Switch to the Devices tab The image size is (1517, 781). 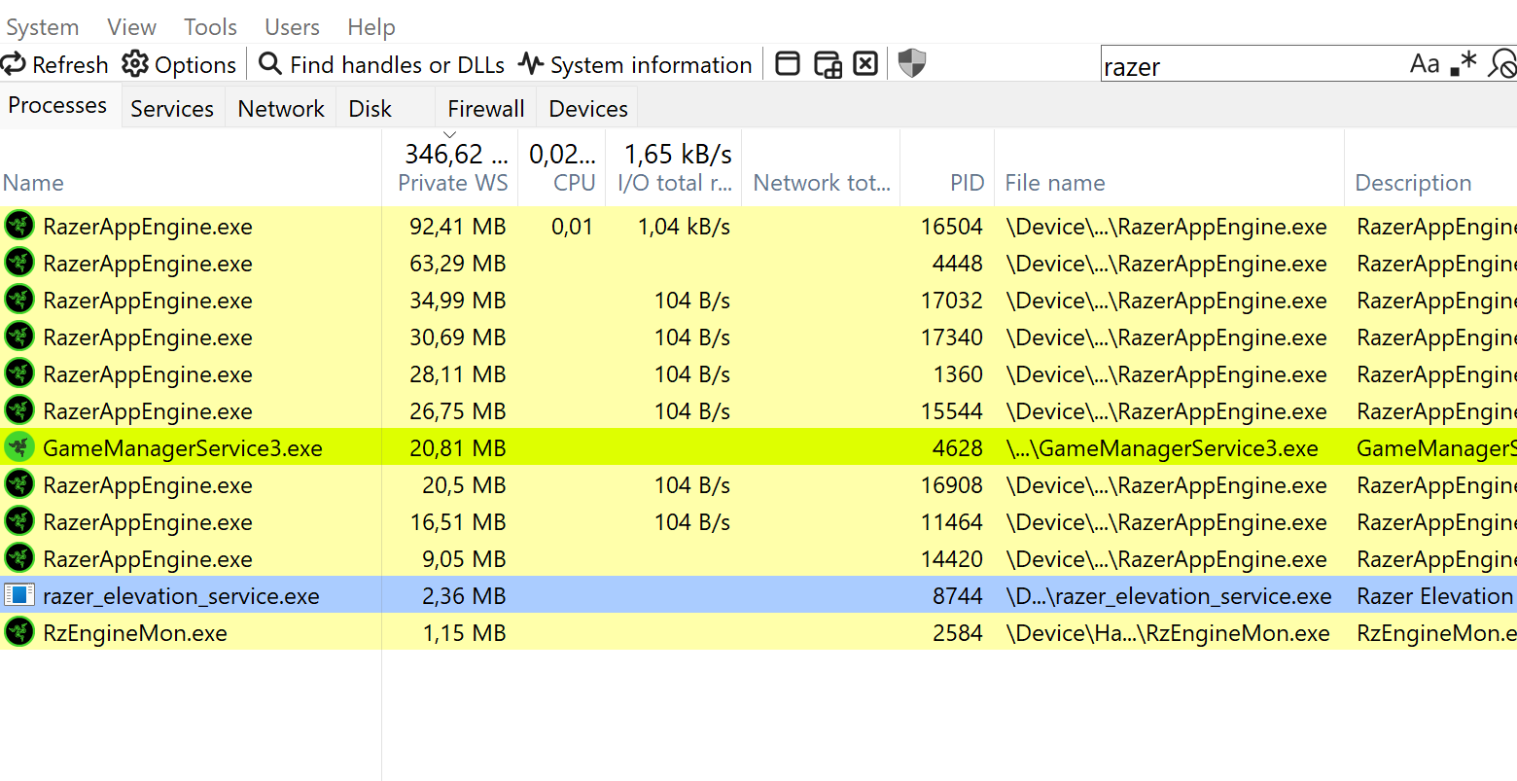[x=588, y=108]
